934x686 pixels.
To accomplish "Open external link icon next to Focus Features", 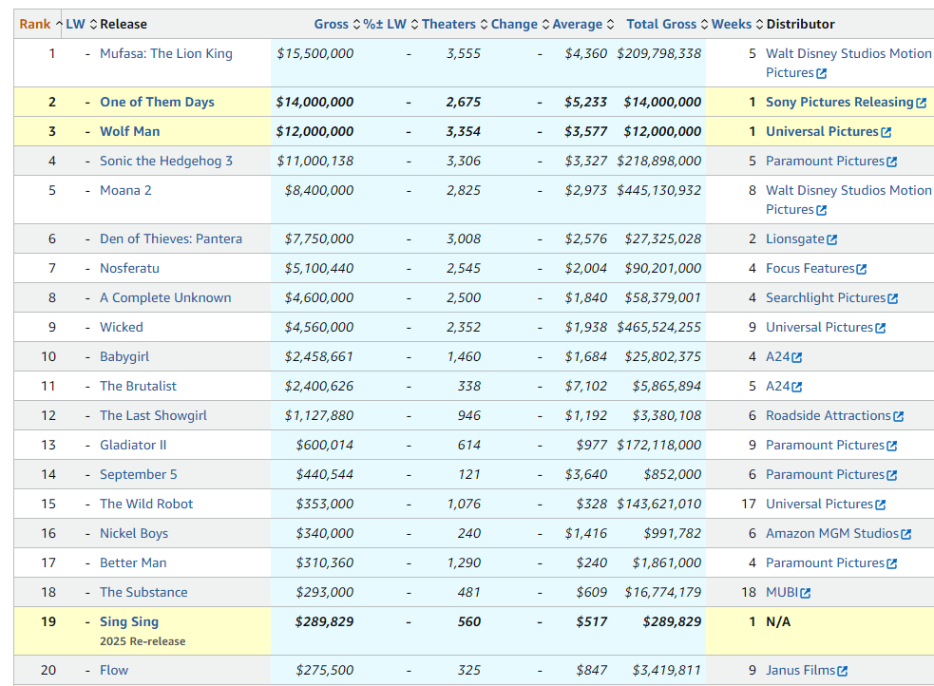I will tap(861, 270).
